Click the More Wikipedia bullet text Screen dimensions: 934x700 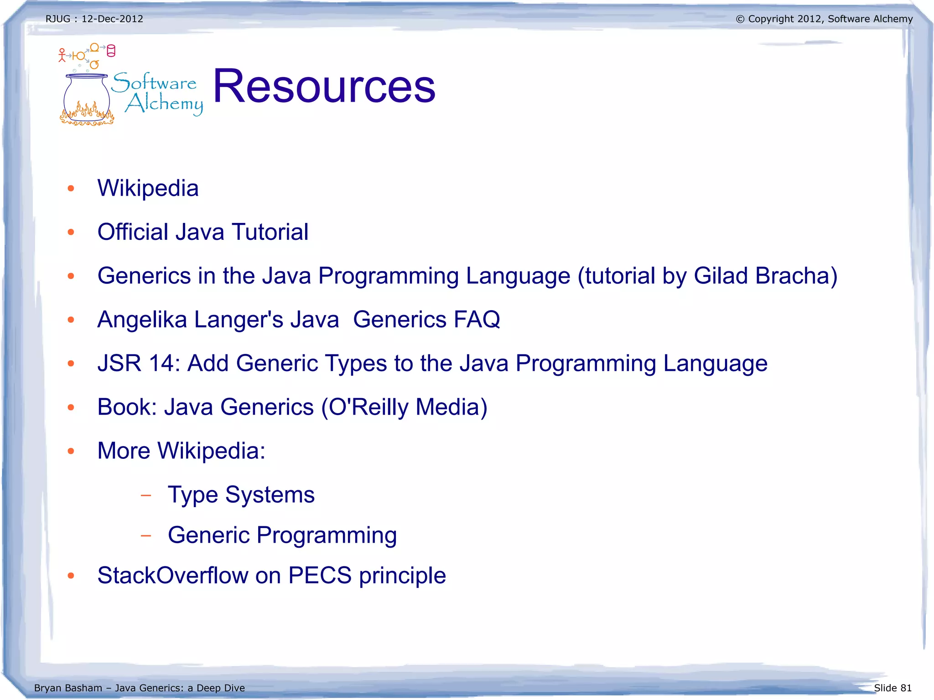(x=181, y=451)
